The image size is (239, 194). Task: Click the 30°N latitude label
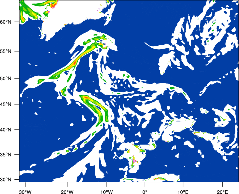point(6,180)
